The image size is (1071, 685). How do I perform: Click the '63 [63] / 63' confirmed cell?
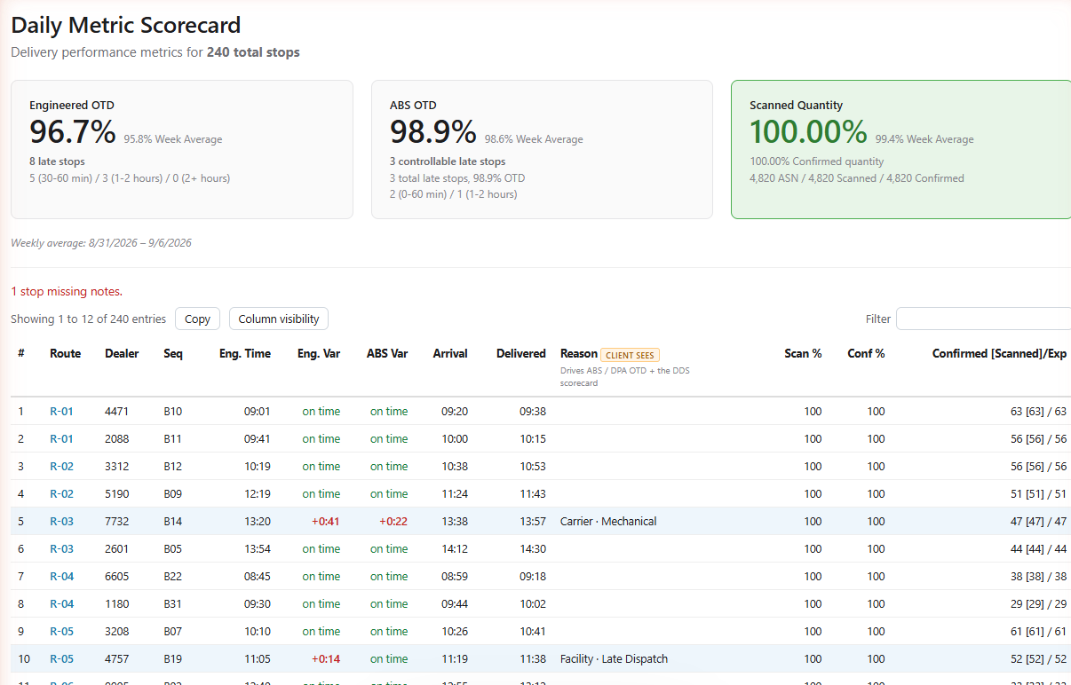(1038, 411)
